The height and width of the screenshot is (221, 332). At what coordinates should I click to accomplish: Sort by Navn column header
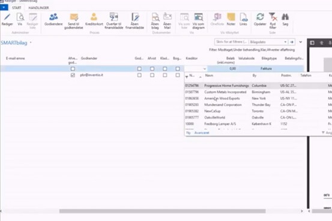[209, 75]
